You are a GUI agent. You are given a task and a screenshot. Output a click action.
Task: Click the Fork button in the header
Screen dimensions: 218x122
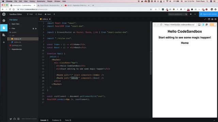[x=30, y=14]
